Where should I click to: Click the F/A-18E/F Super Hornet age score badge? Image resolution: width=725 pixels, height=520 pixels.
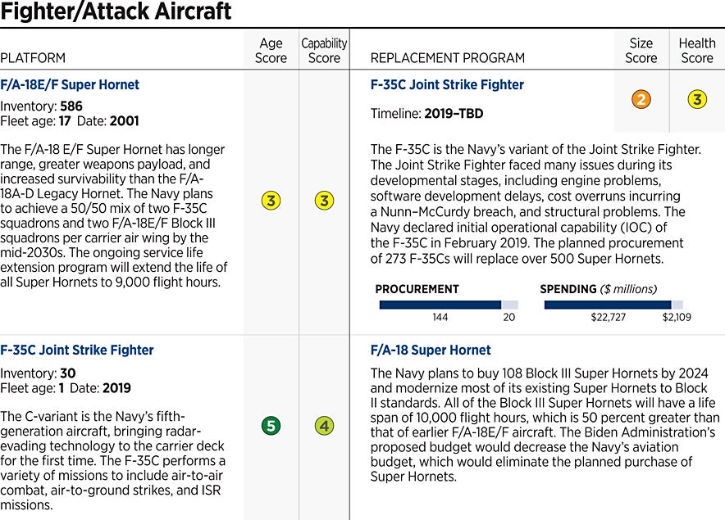pos(271,201)
